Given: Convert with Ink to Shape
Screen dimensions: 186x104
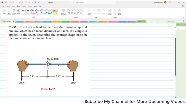Looking at the screenshot, I should [x=110, y=12].
